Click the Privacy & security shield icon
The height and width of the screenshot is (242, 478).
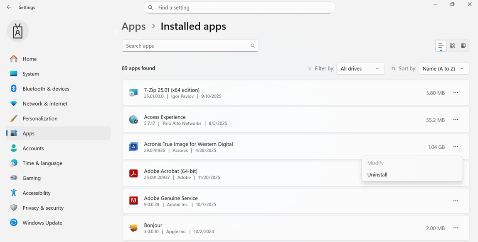14,208
